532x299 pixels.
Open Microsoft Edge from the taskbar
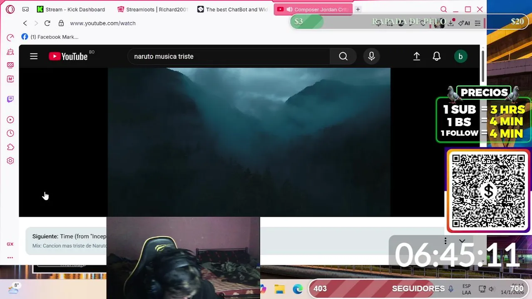[297, 289]
